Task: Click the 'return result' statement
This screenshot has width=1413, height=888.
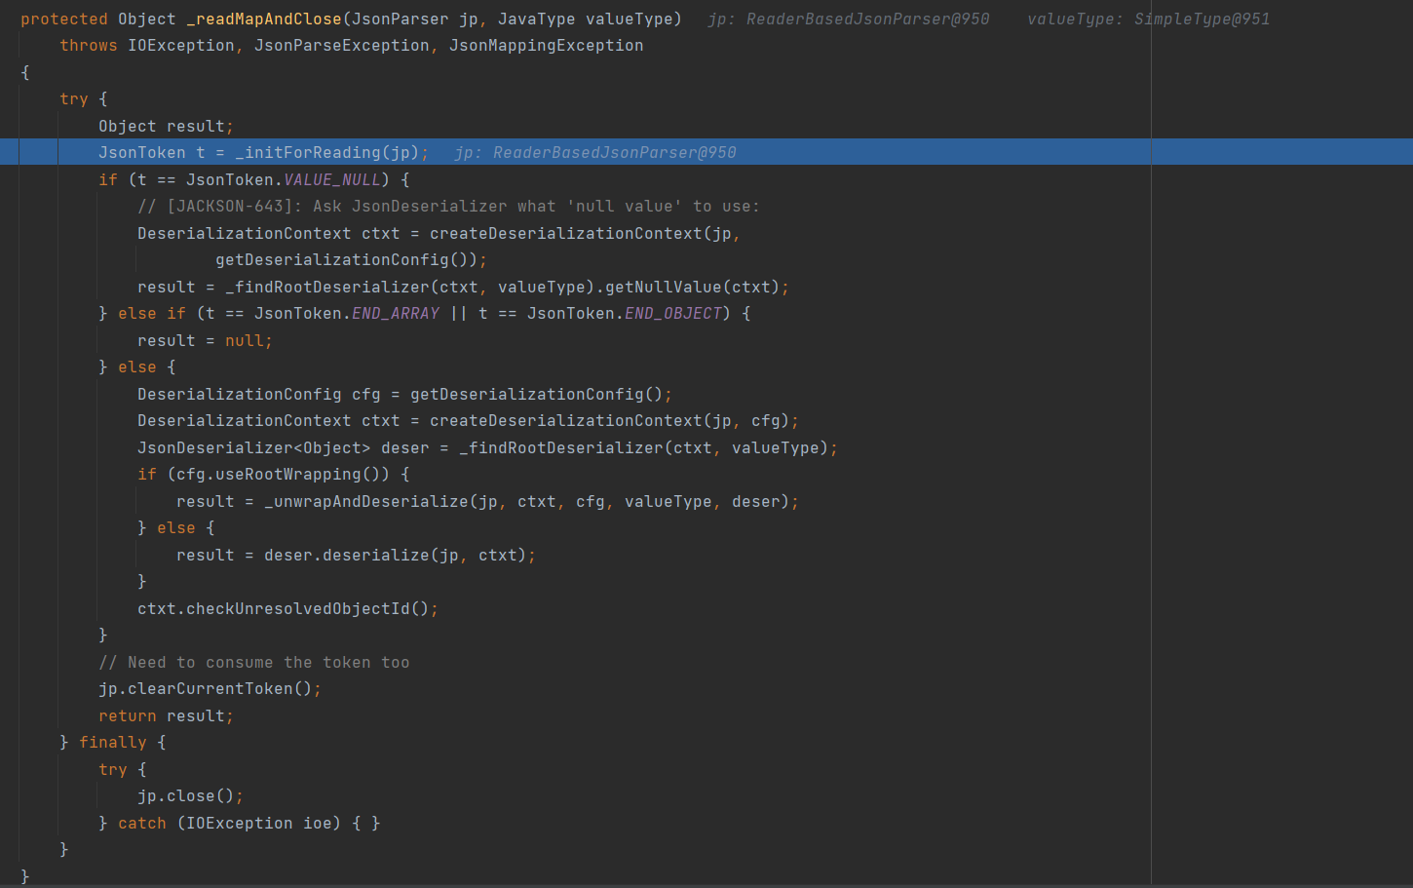Action: (x=166, y=715)
